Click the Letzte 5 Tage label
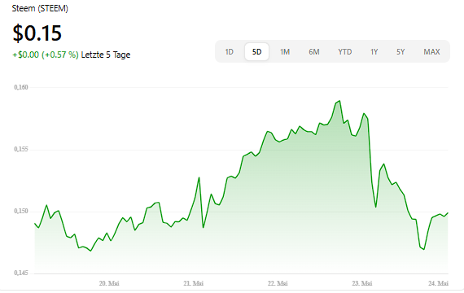Screen dimensions: 464x293 pyautogui.click(x=106, y=55)
